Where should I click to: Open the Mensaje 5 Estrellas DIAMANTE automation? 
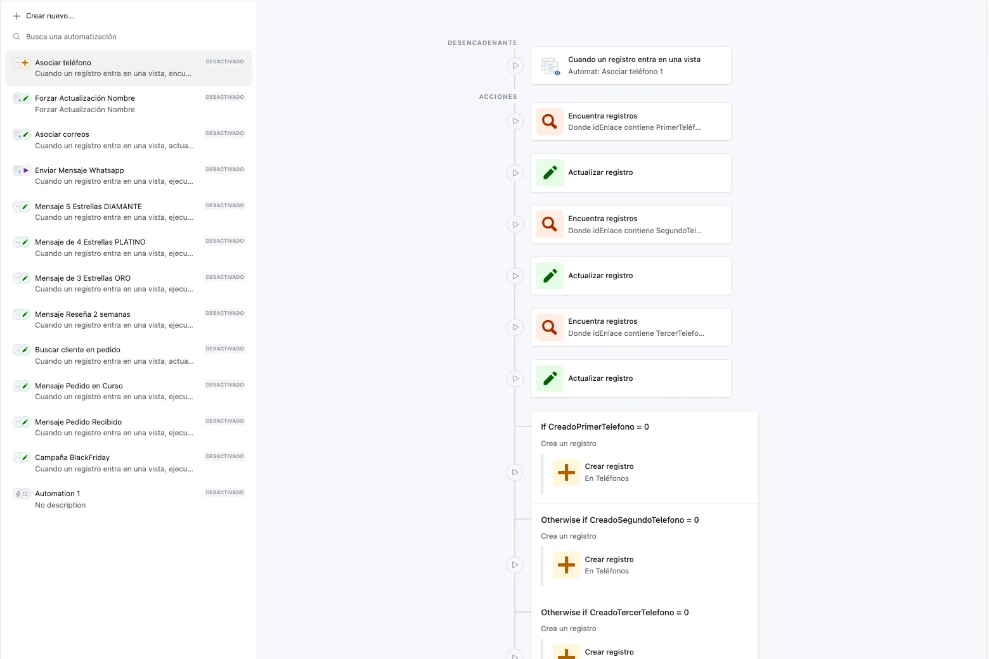click(x=88, y=206)
